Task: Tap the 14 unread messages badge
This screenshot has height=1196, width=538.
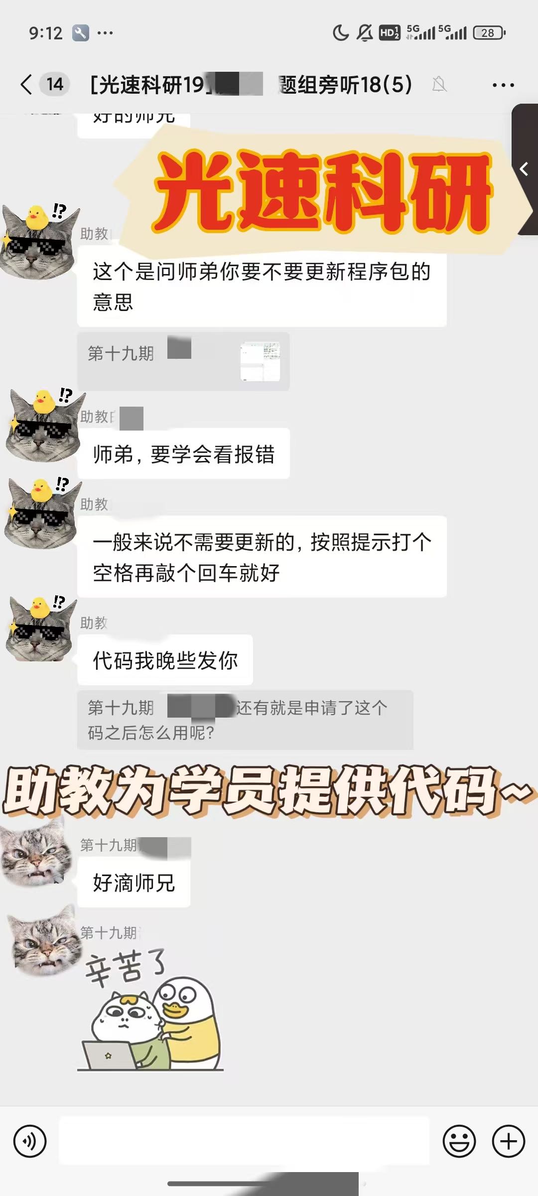Action: pyautogui.click(x=55, y=84)
